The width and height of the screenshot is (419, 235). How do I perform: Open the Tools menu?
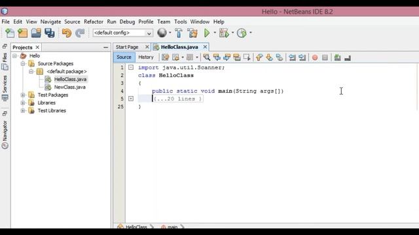click(x=181, y=22)
